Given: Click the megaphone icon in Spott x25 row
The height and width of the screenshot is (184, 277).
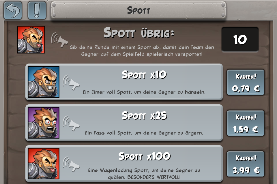Looking at the screenshot, I should point(71,123).
